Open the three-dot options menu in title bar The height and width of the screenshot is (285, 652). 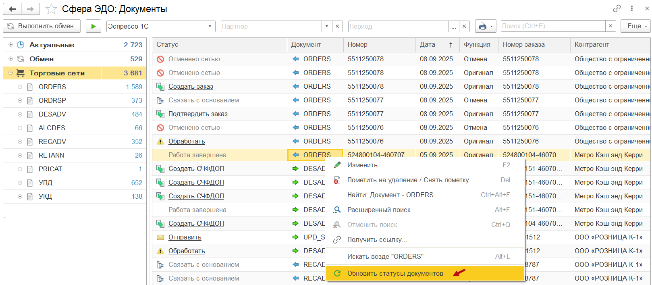pos(632,8)
